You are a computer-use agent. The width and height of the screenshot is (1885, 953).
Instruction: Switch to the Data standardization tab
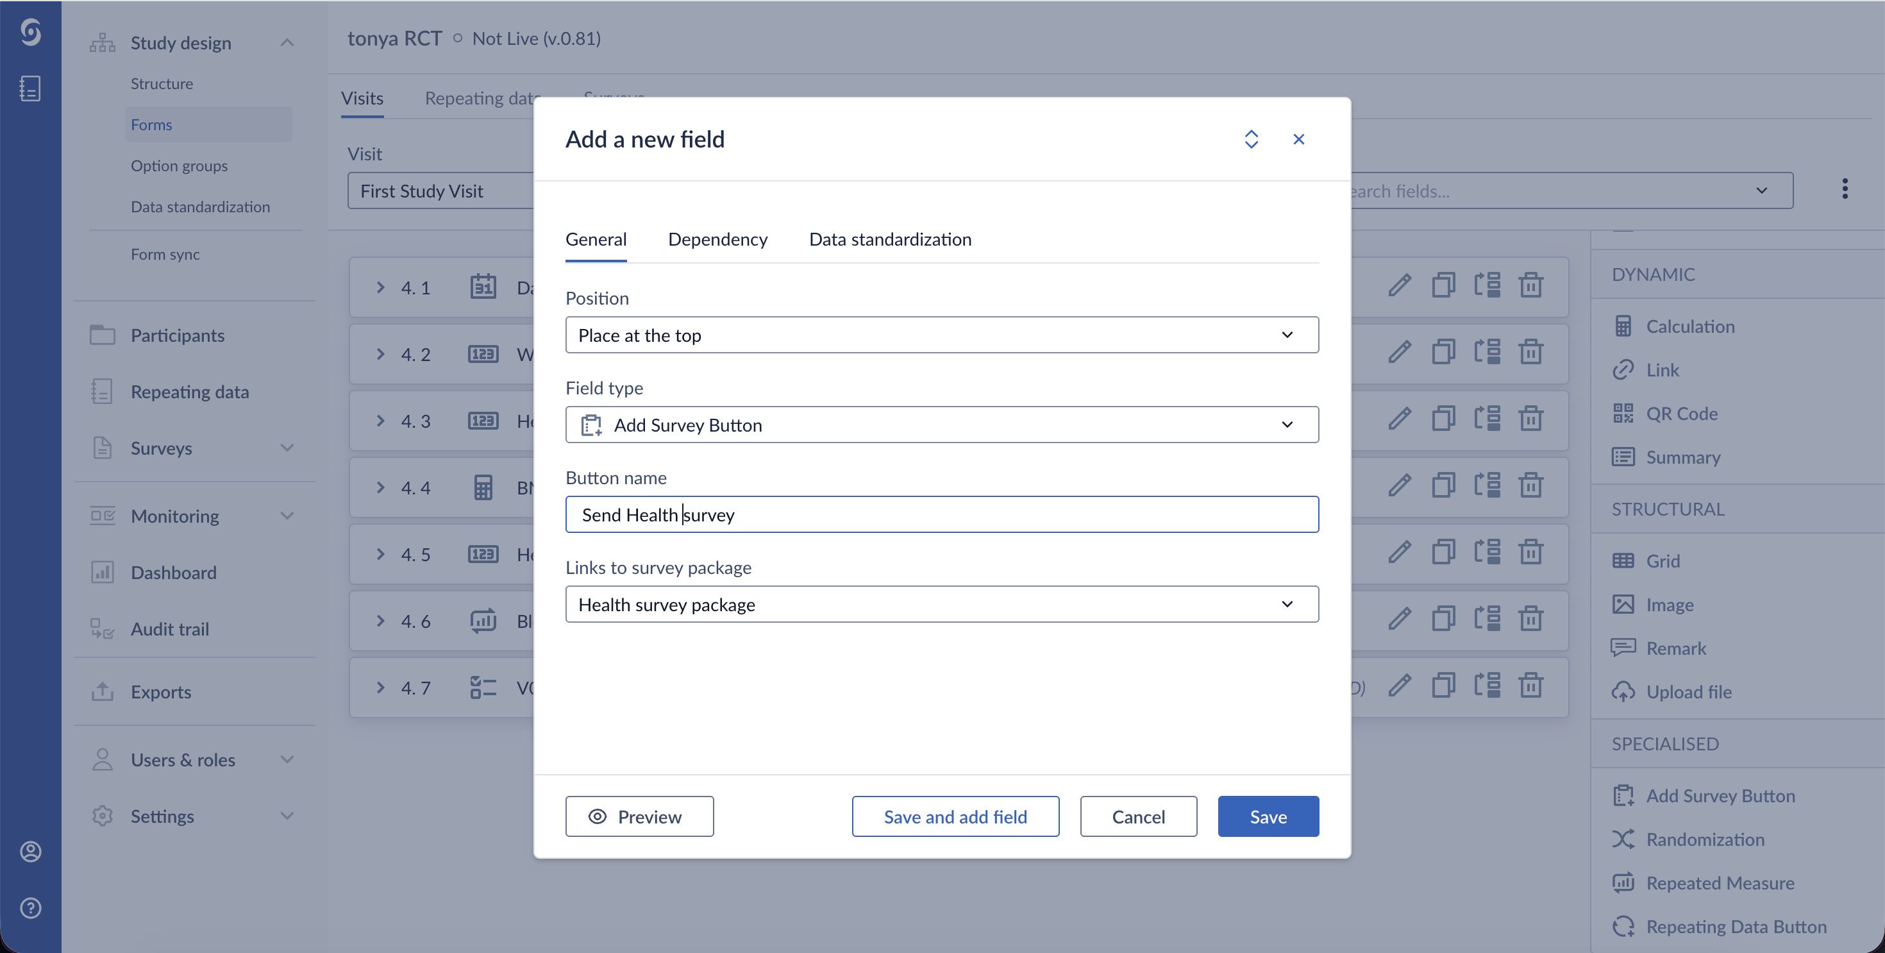[890, 239]
